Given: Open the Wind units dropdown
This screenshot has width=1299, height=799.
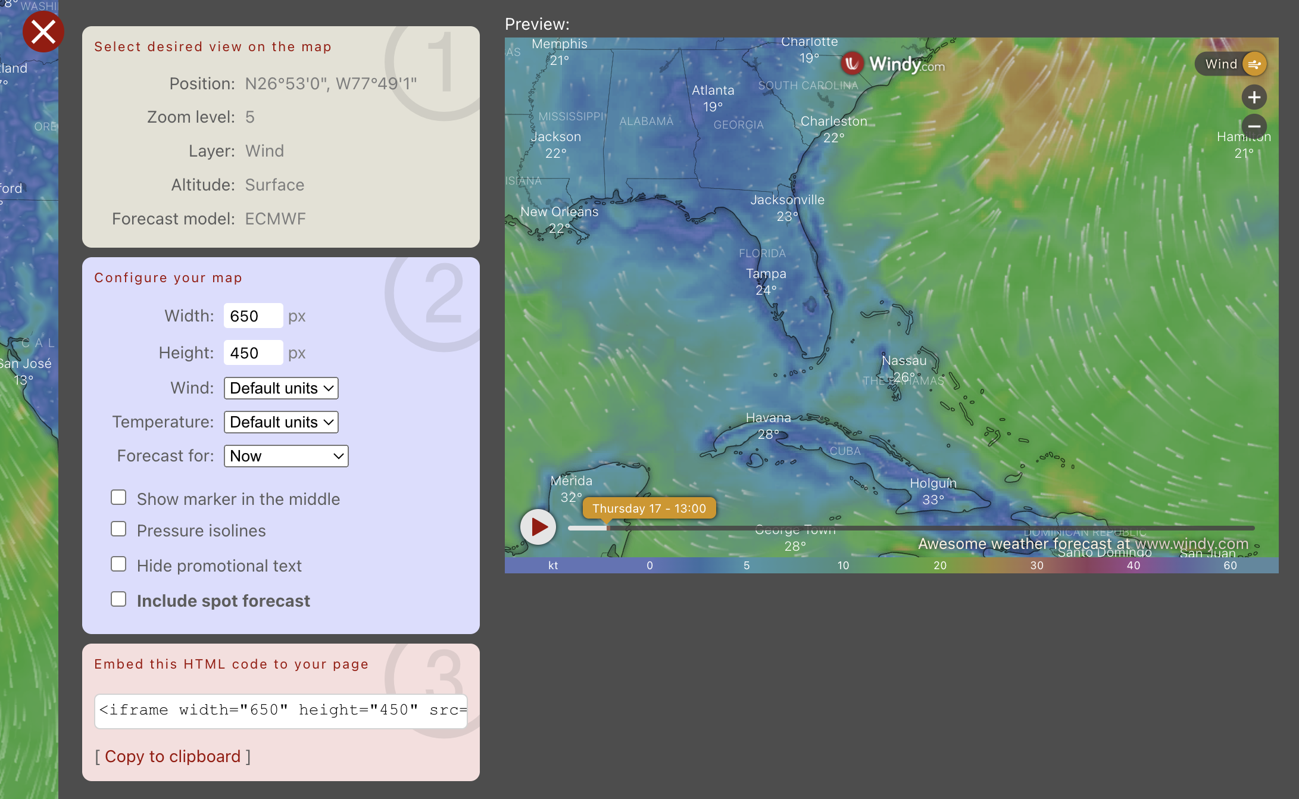Looking at the screenshot, I should click(x=281, y=388).
